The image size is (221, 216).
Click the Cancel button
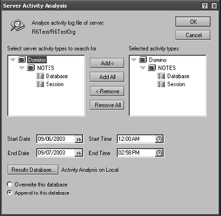click(193, 35)
